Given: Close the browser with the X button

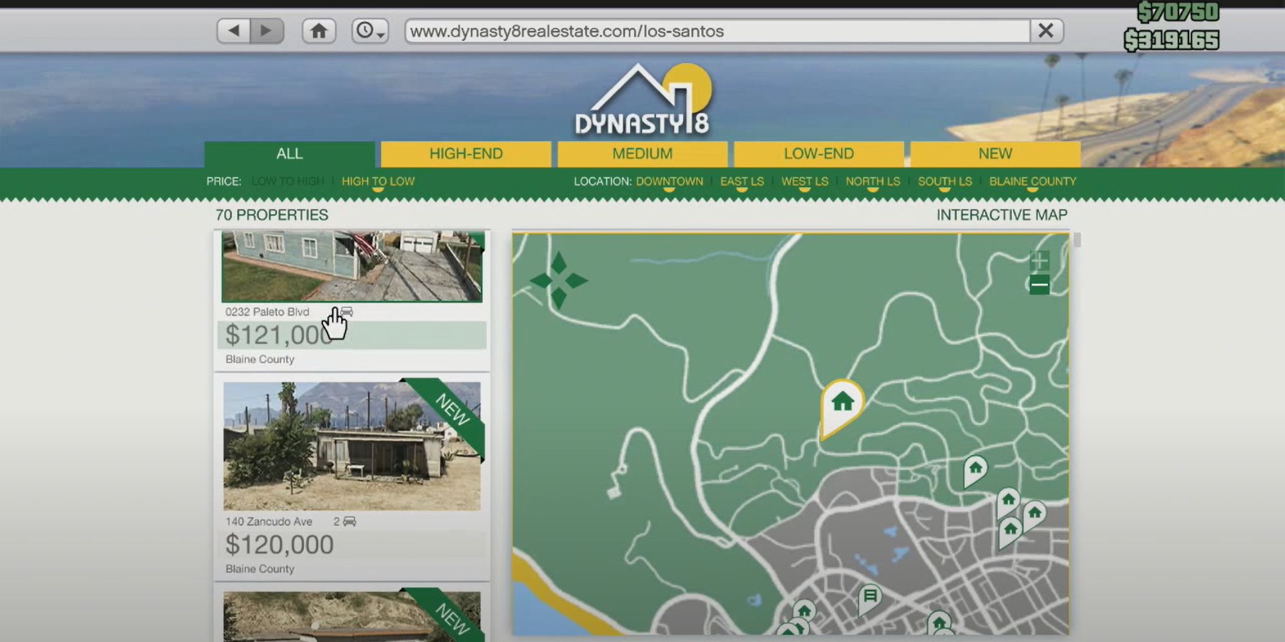Looking at the screenshot, I should coord(1046,31).
